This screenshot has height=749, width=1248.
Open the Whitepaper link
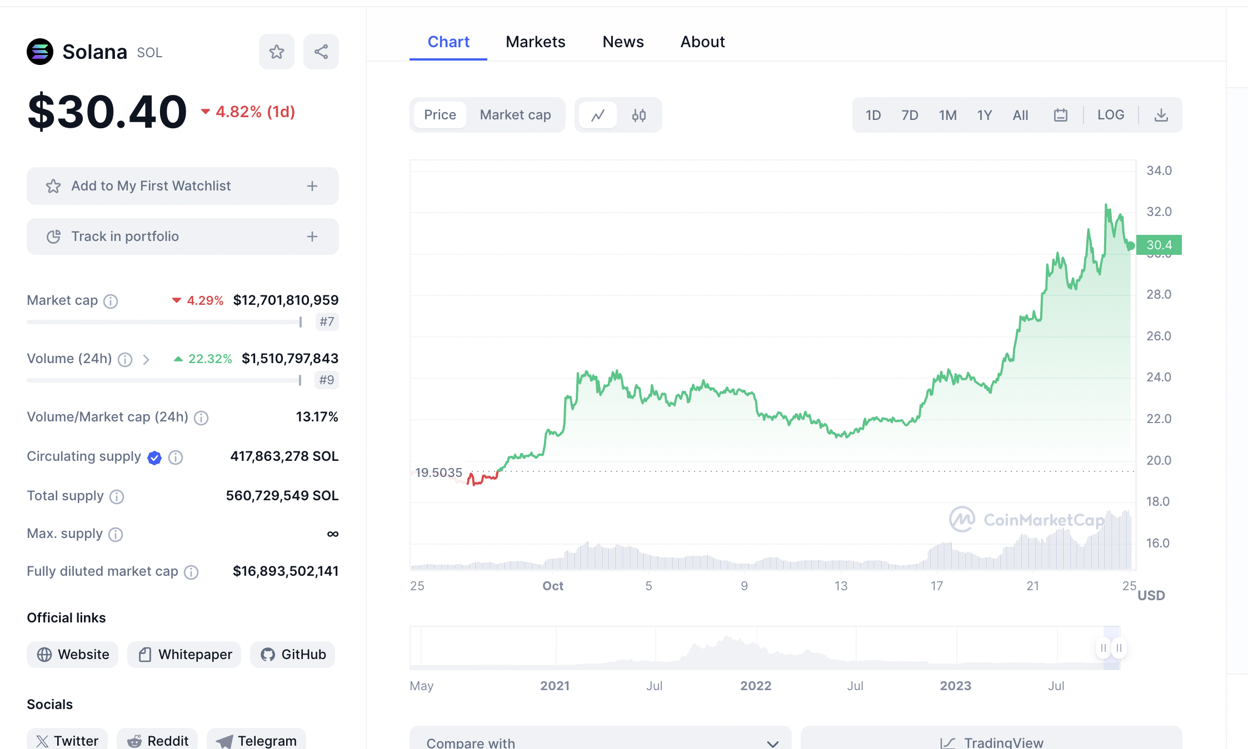tap(184, 655)
